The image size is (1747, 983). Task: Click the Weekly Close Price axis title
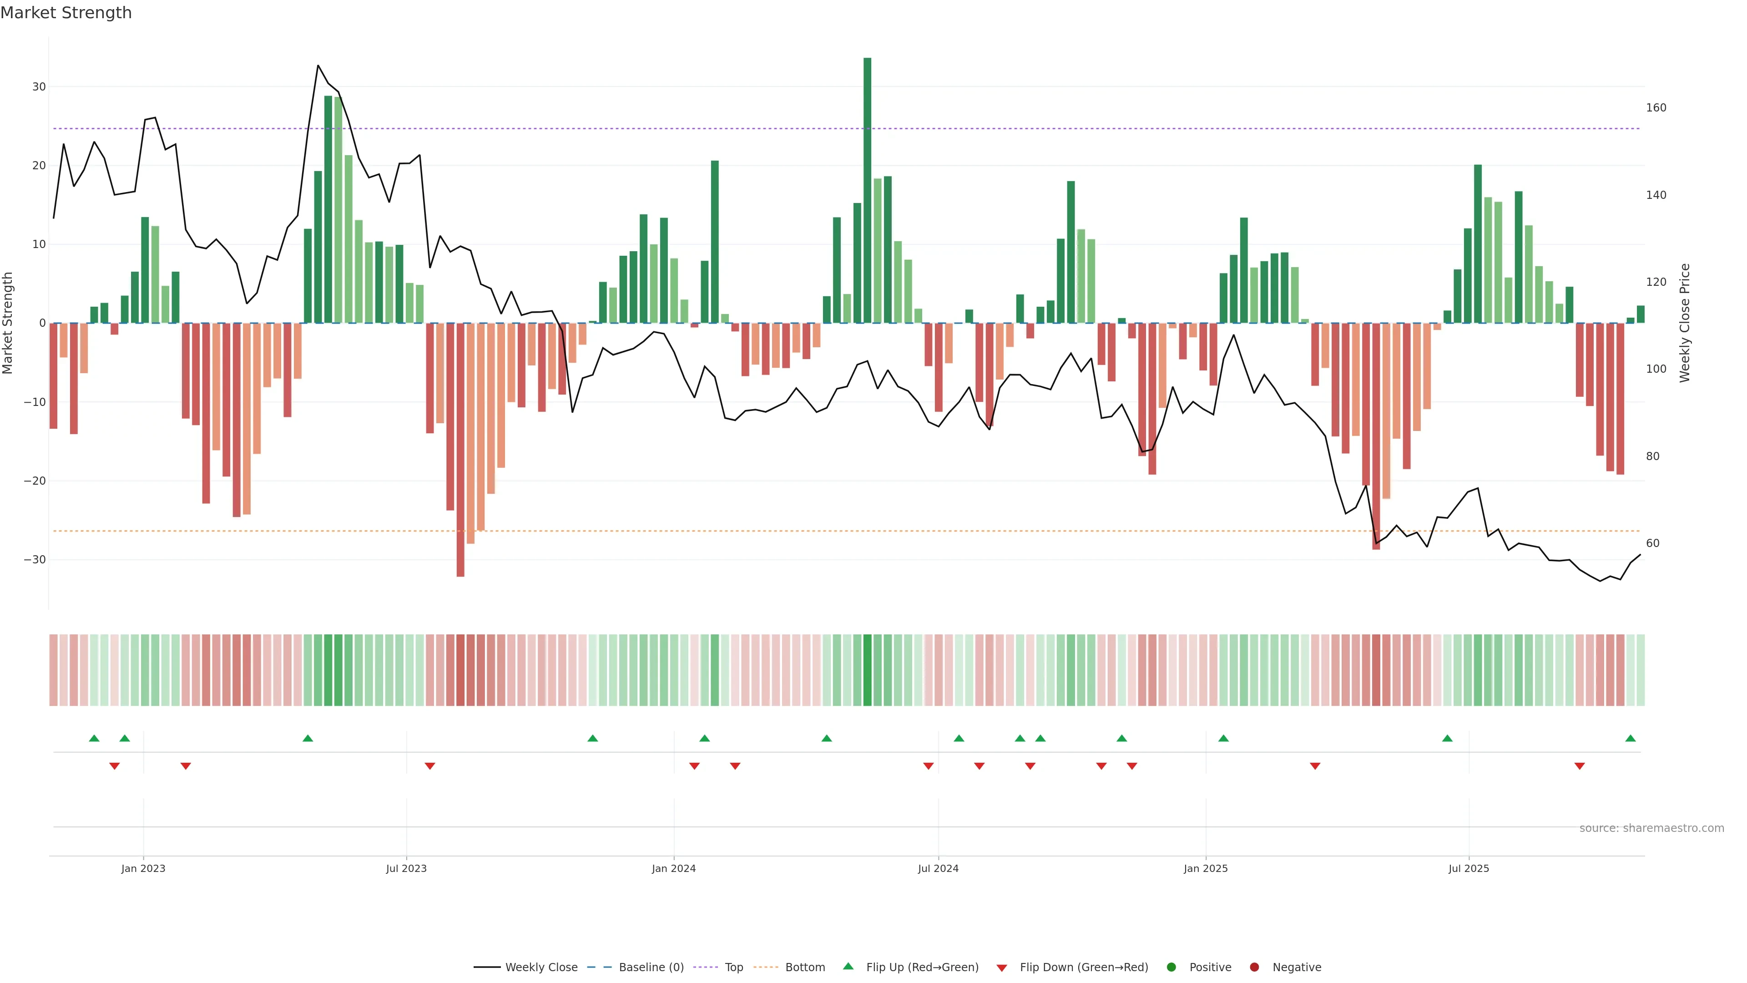[1685, 323]
